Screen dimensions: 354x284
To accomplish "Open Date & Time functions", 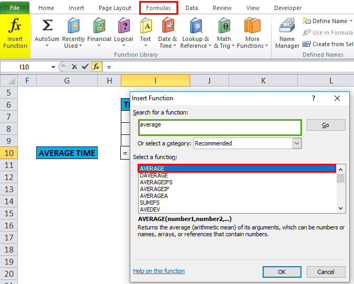I will point(168,33).
